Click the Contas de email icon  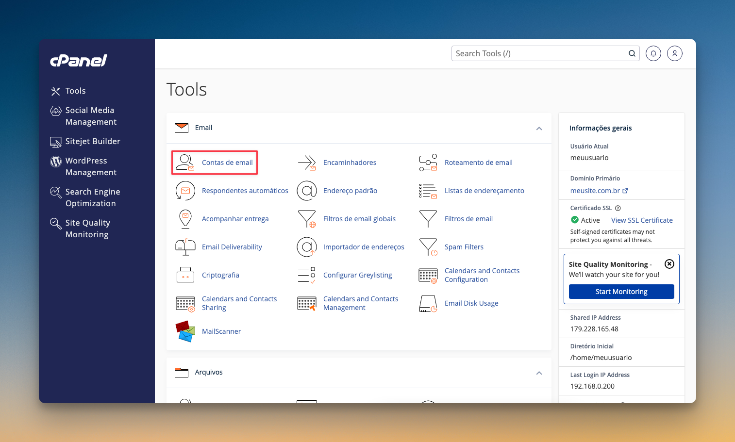click(x=184, y=163)
